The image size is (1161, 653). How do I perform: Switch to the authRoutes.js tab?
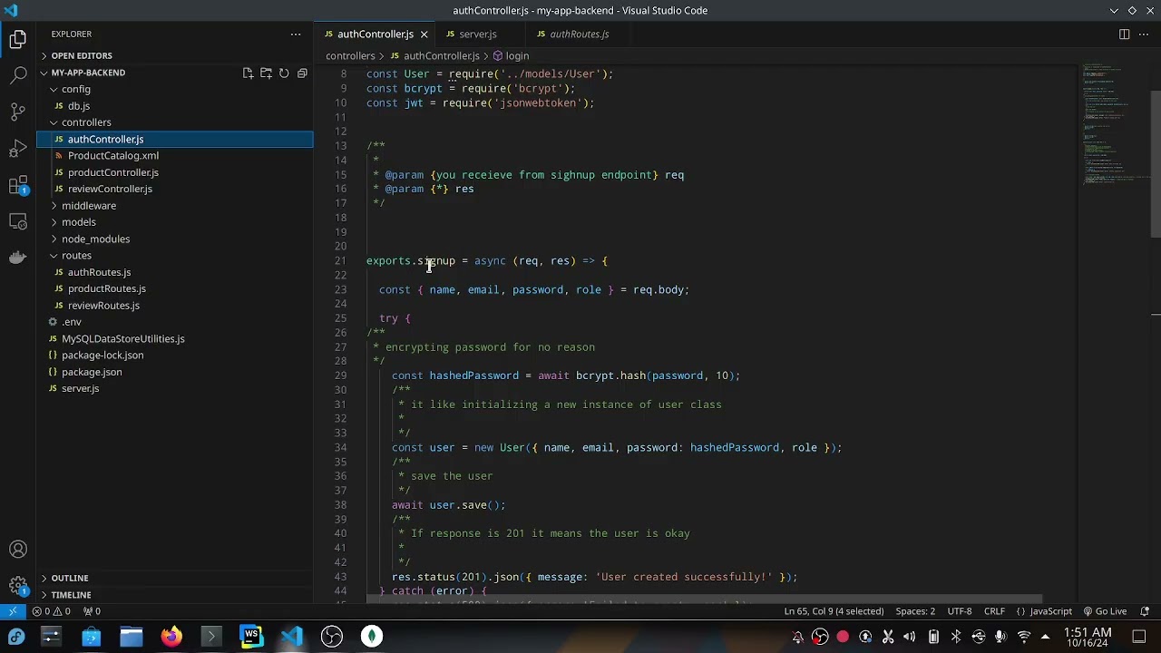pyautogui.click(x=579, y=34)
